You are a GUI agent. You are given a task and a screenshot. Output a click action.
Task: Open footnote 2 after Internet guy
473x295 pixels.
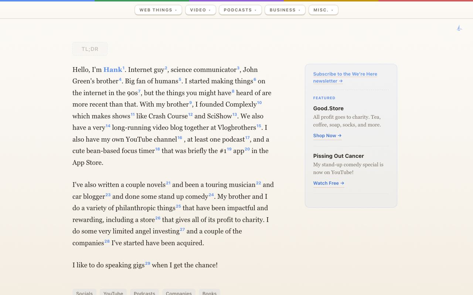pyautogui.click(x=166, y=68)
